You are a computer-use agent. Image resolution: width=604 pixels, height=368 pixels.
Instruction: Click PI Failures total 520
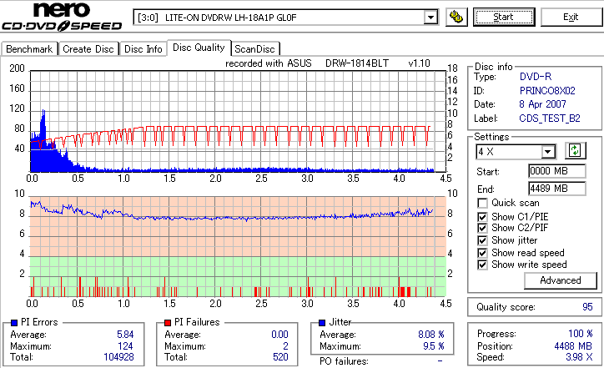click(280, 357)
